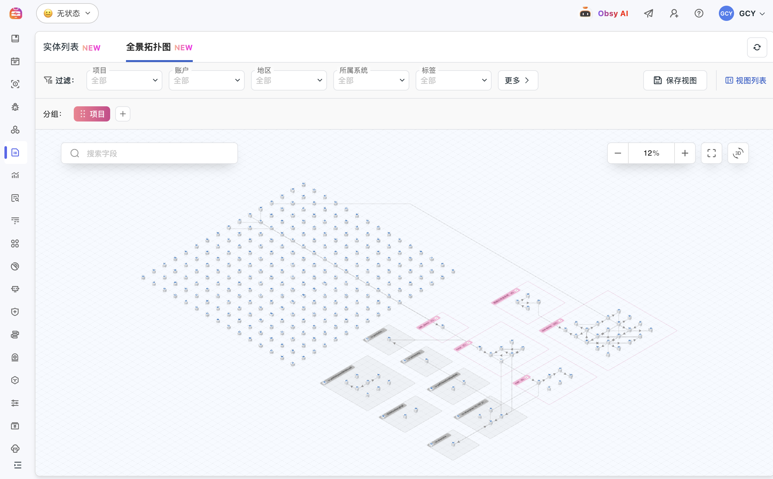Image resolution: width=773 pixels, height=479 pixels.
Task: Open the four-shapes apps sidebar icon
Action: 15,244
